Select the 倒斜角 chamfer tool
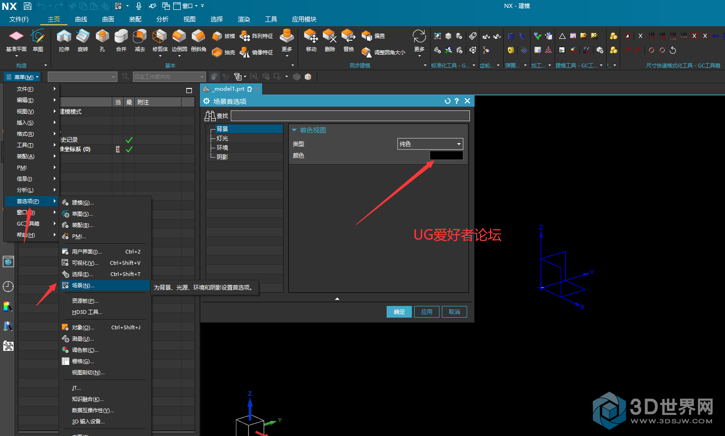This screenshot has height=436, width=725. point(198,40)
